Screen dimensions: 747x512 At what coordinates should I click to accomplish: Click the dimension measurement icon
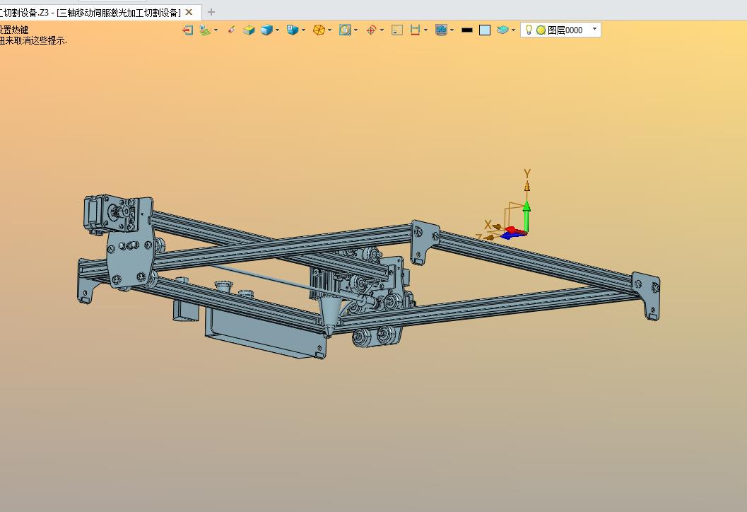(415, 30)
